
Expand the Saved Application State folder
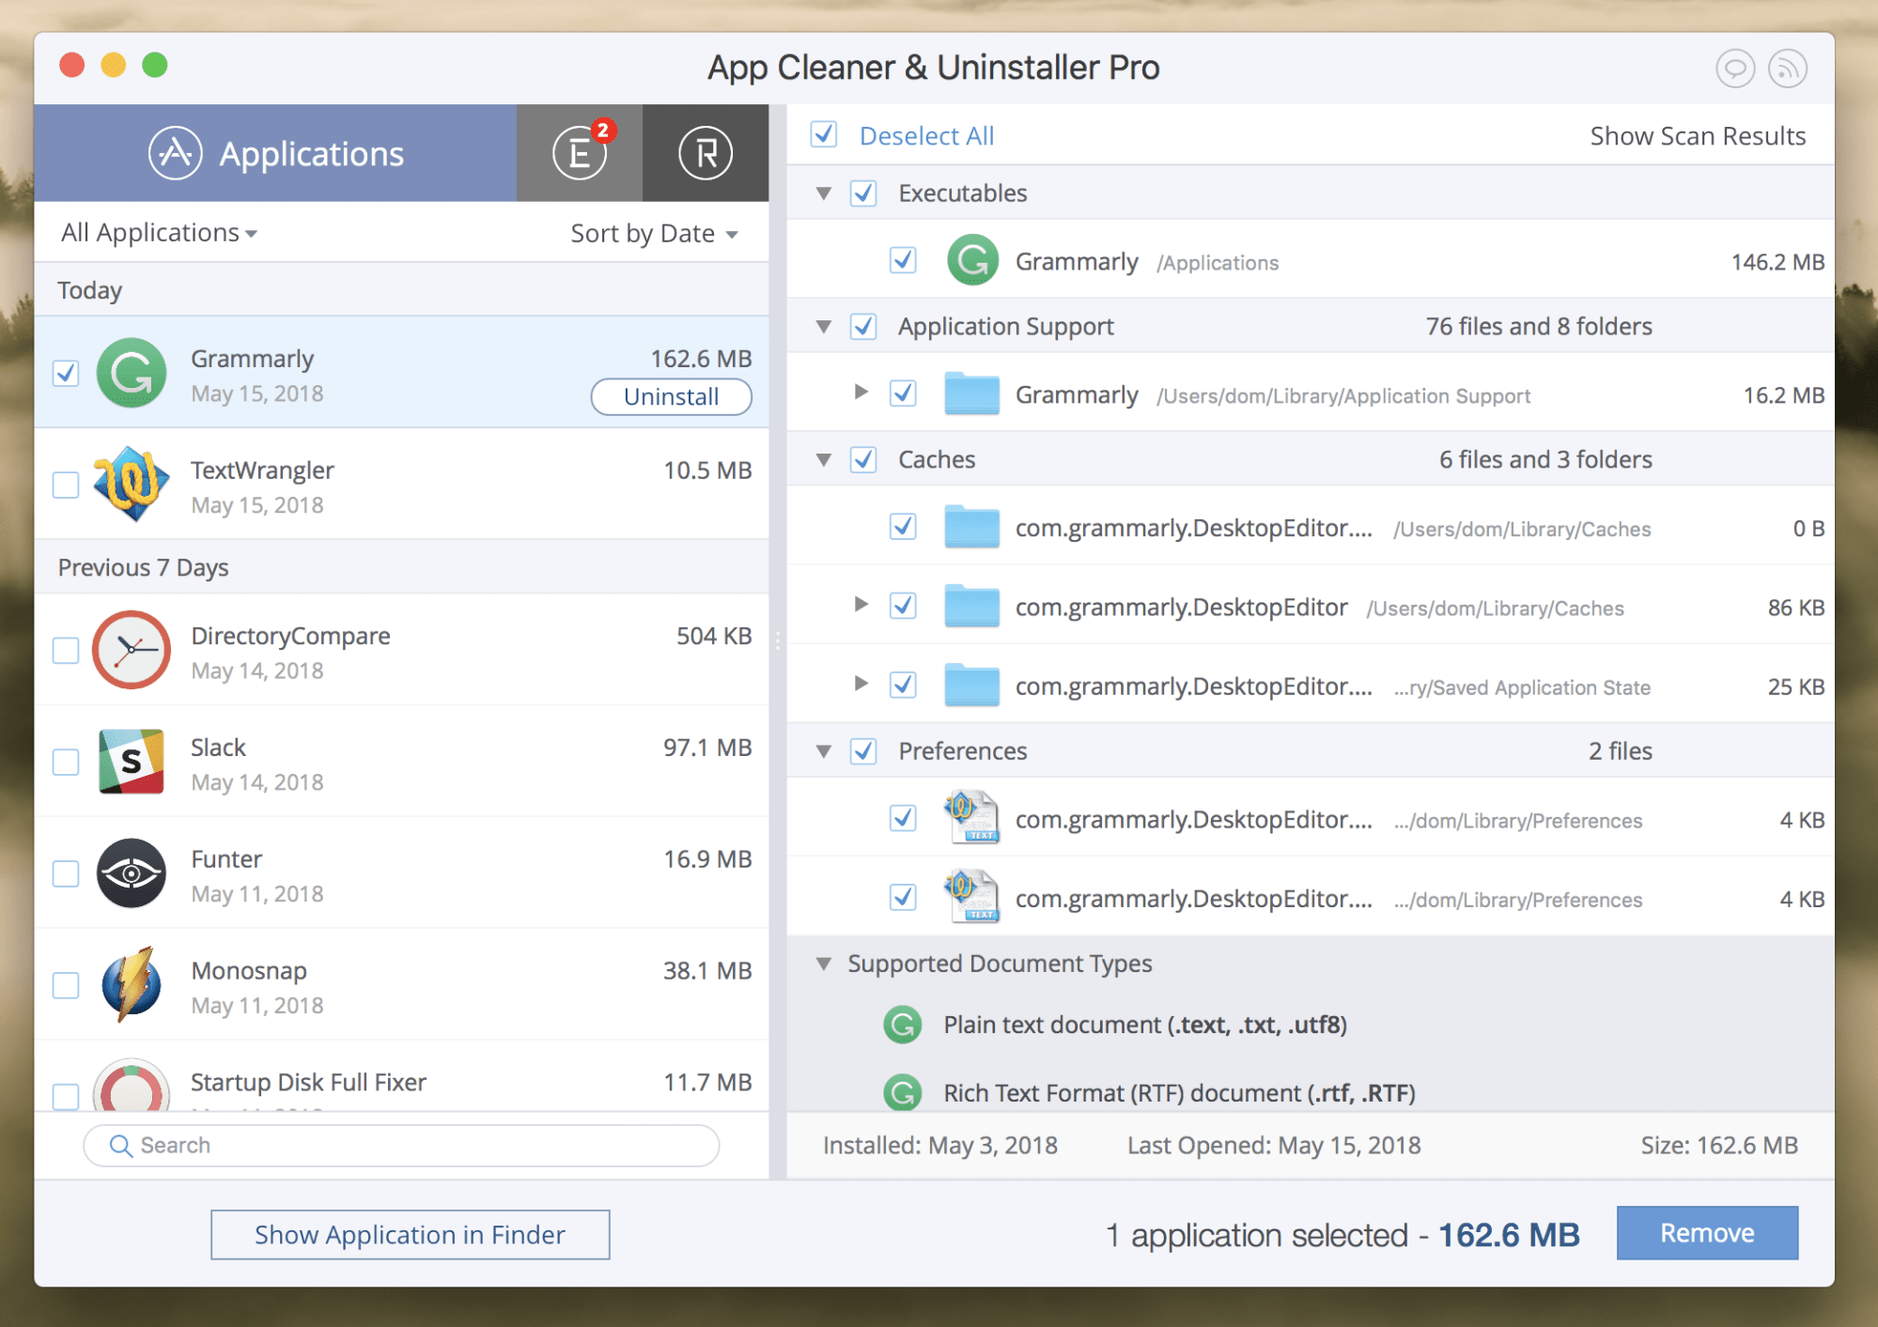[861, 683]
